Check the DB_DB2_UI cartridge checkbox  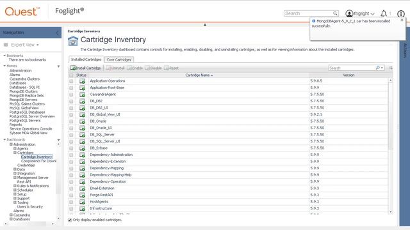click(x=71, y=108)
